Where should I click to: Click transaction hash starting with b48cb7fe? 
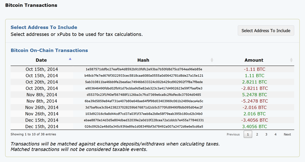[144, 76]
